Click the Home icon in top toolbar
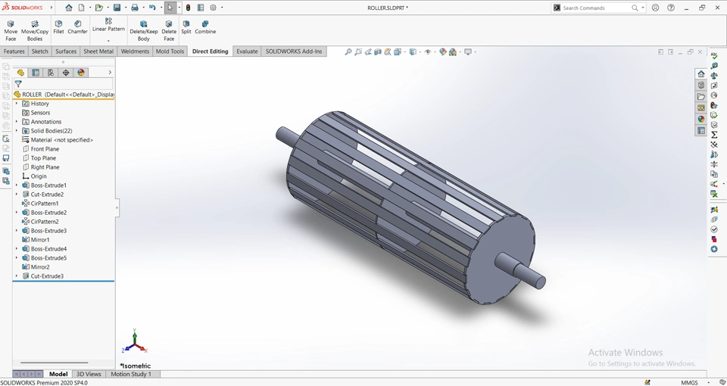Image resolution: width=727 pixels, height=386 pixels. coord(69,8)
